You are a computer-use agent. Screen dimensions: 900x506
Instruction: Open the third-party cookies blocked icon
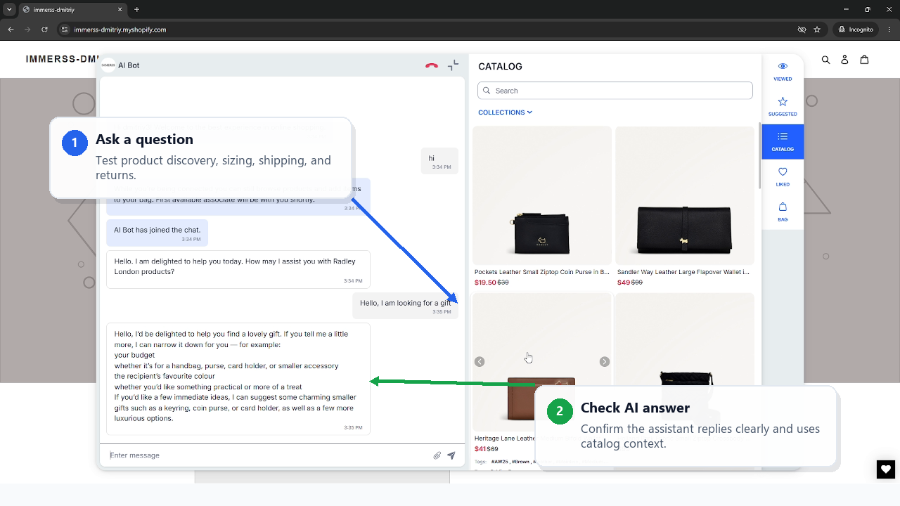802,30
